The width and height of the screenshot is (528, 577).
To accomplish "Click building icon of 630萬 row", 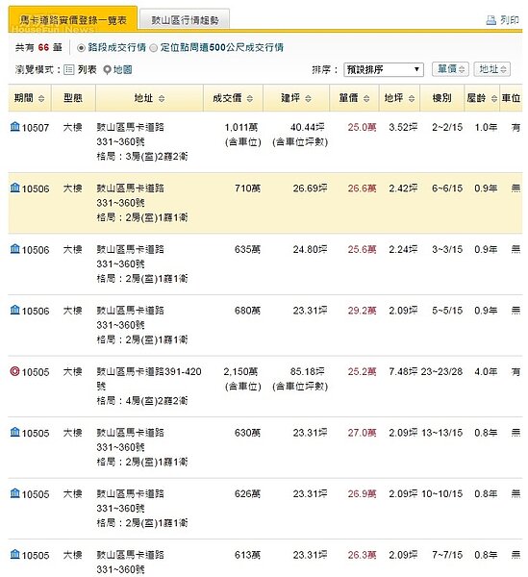I will (15, 432).
